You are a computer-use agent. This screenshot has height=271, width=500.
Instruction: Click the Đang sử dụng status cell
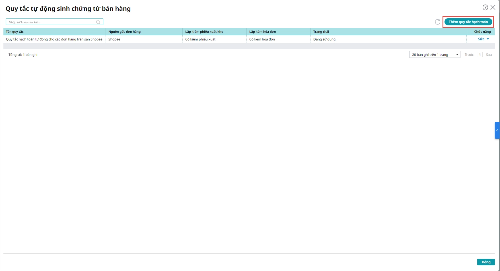pos(389,39)
